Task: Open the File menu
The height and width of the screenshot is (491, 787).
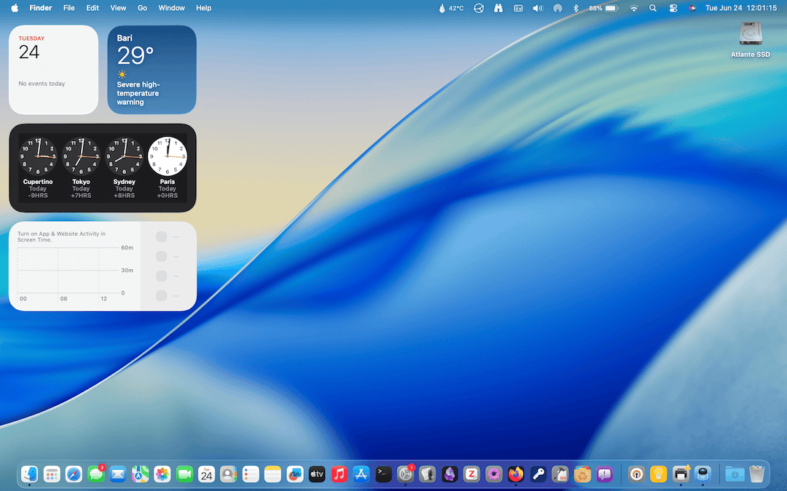Action: (69, 8)
